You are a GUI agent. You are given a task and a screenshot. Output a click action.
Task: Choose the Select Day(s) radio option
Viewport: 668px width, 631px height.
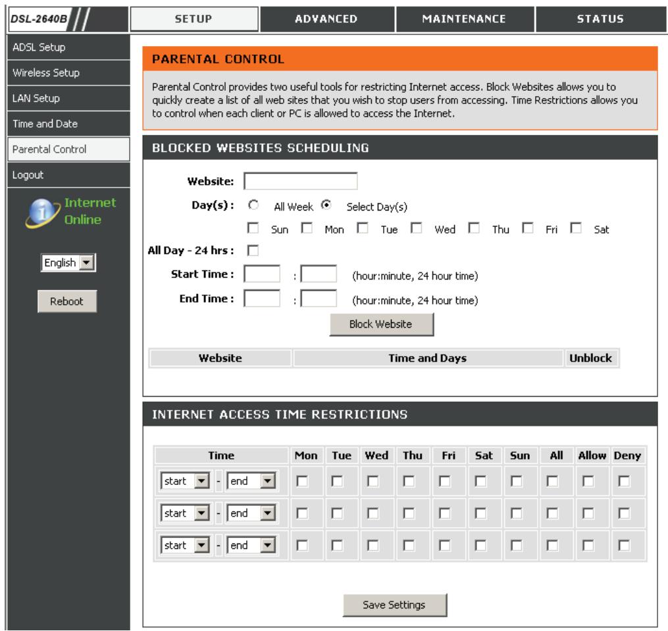point(325,205)
